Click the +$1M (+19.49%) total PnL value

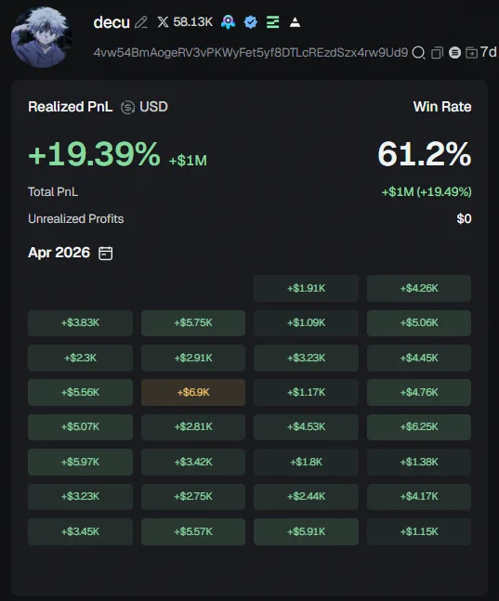[x=427, y=191]
